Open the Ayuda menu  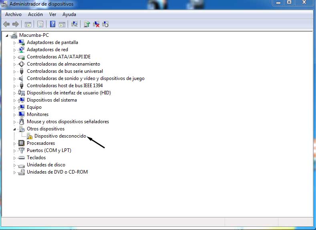(x=69, y=14)
